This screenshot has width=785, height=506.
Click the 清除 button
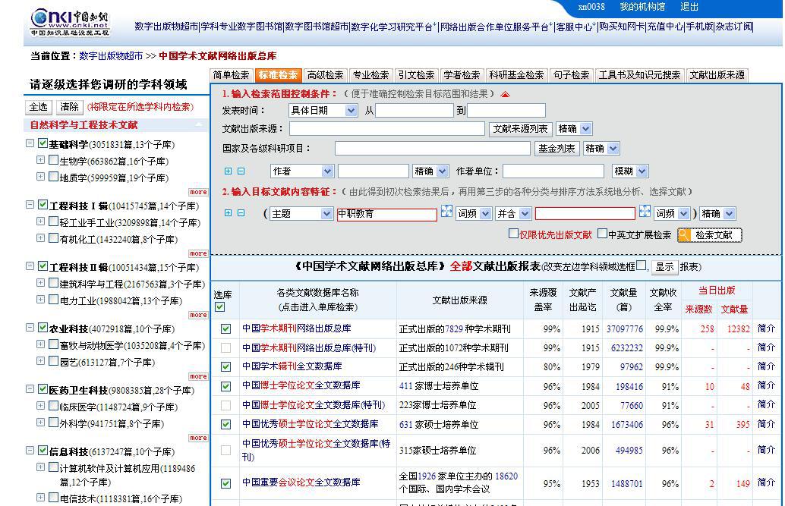point(69,107)
